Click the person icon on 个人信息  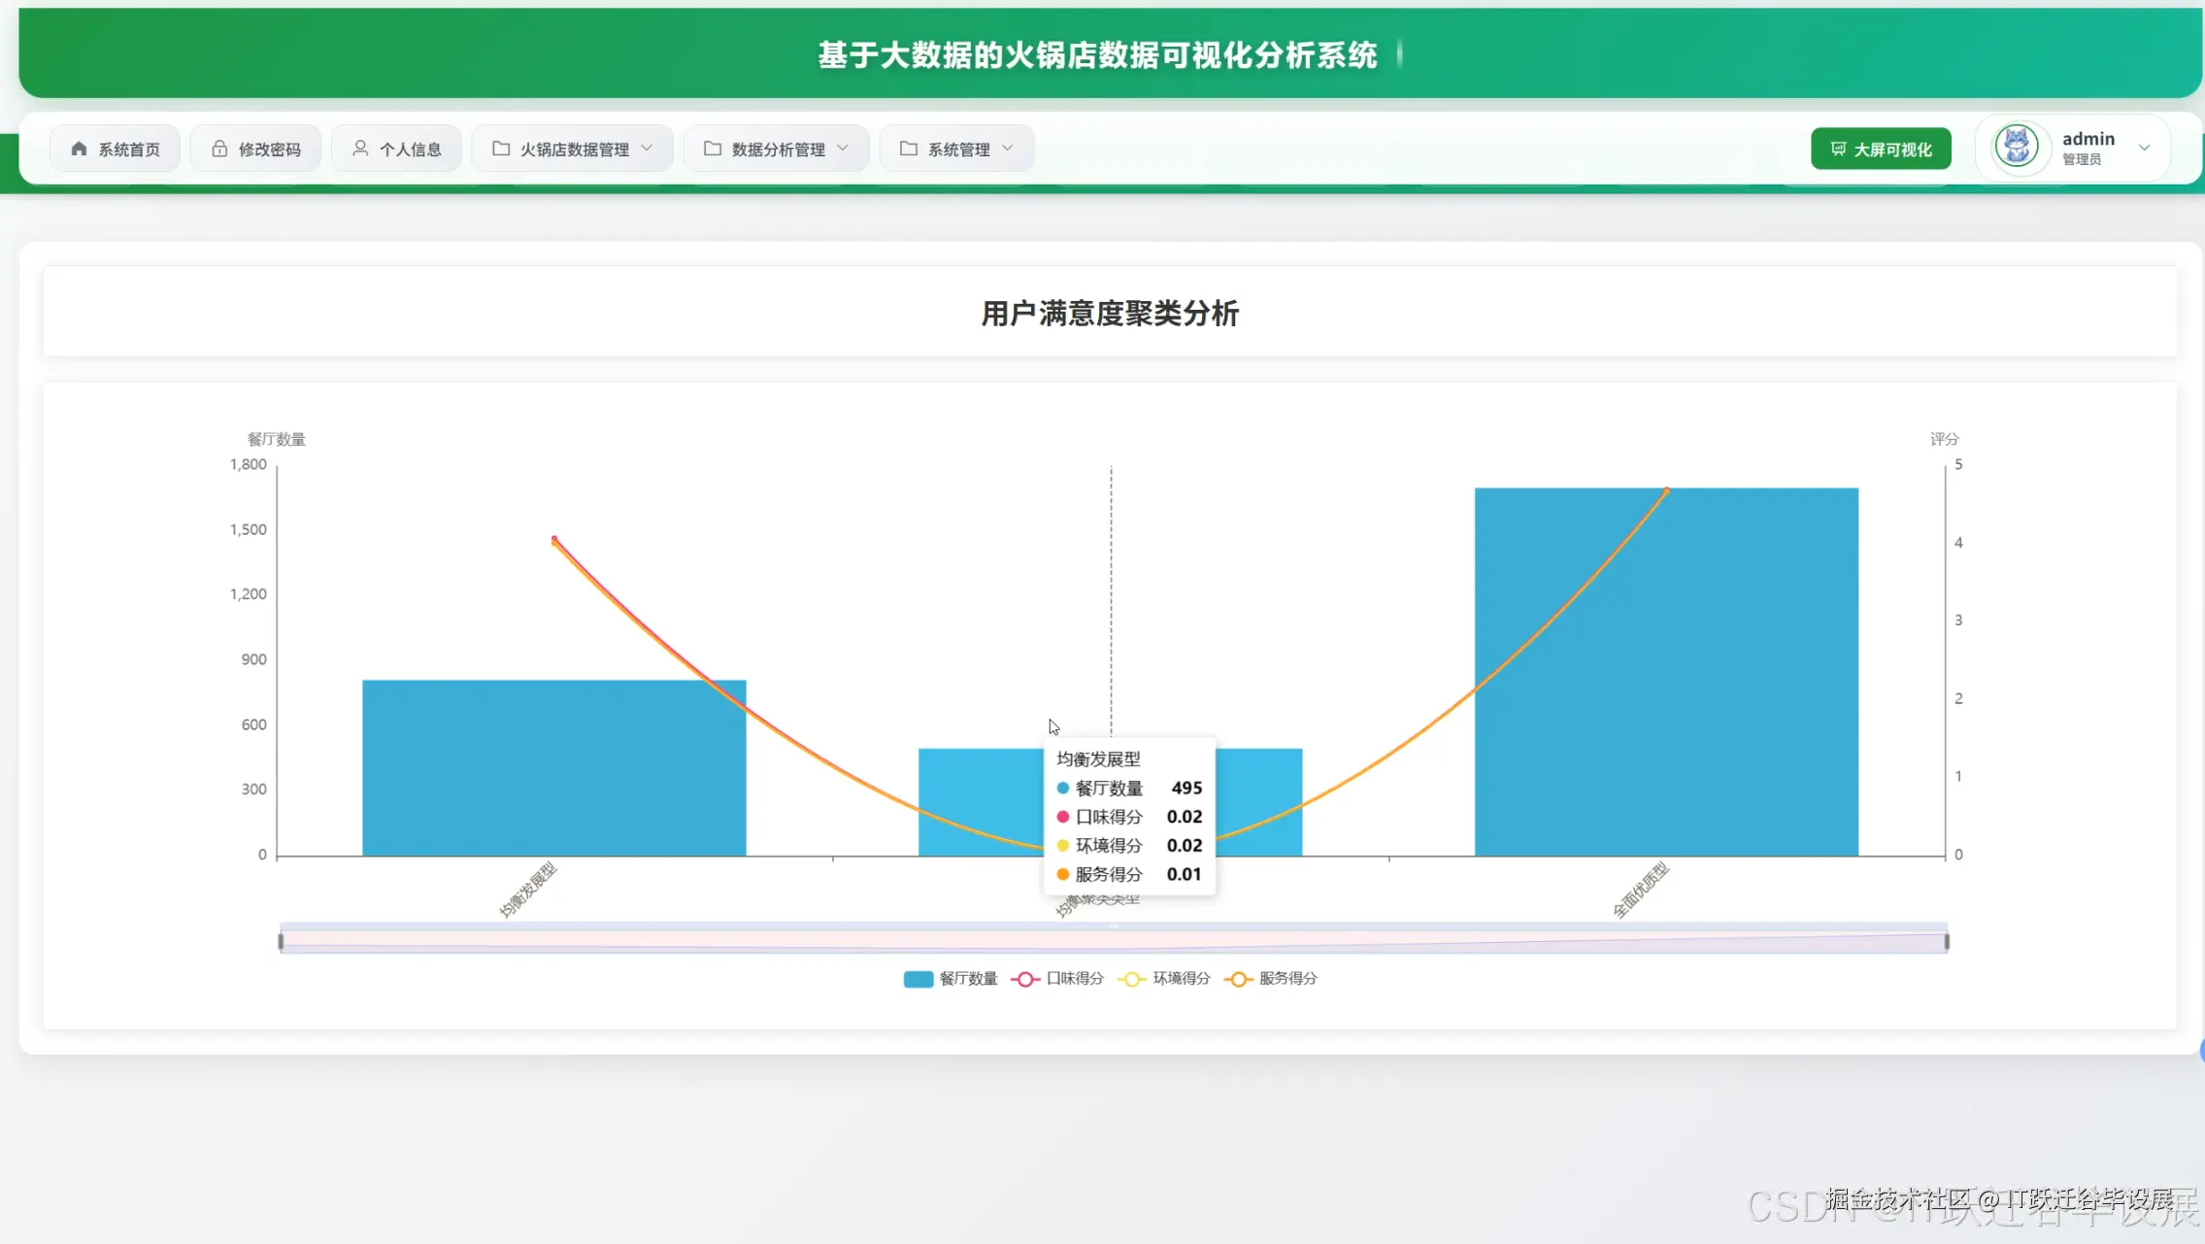click(x=360, y=148)
